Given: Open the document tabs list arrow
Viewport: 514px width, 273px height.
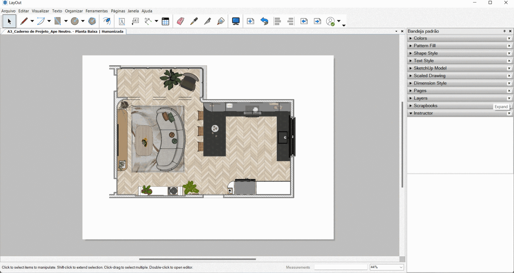Looking at the screenshot, I should [x=396, y=31].
